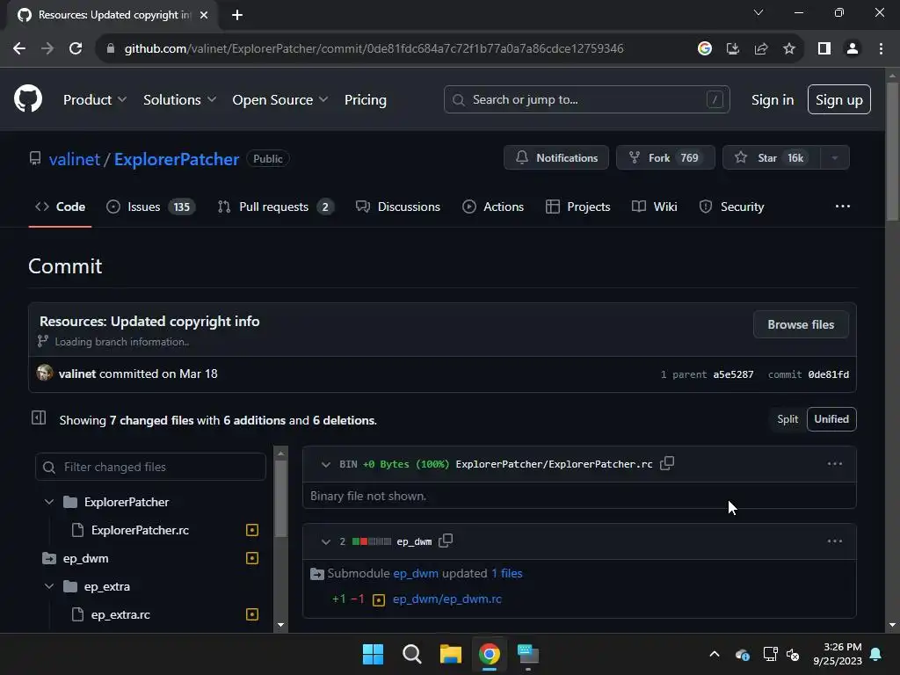The image size is (900, 675).
Task: Click the more repository tabs ellipsis
Action: 843,206
